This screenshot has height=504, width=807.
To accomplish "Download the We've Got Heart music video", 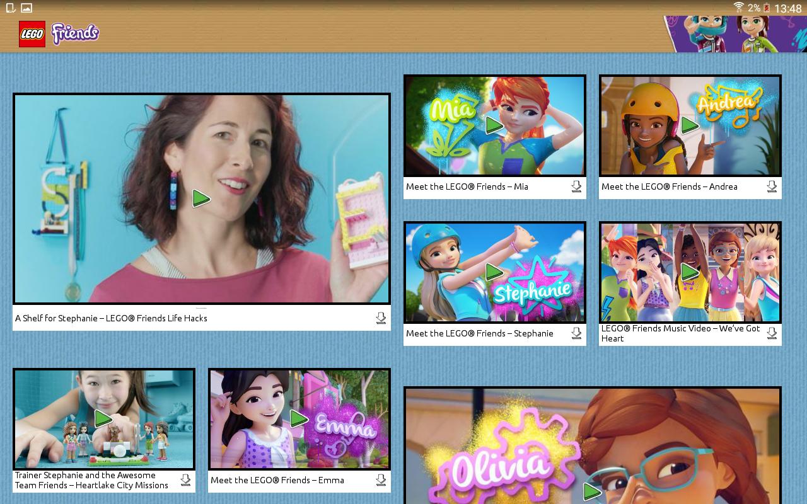I will click(x=772, y=333).
